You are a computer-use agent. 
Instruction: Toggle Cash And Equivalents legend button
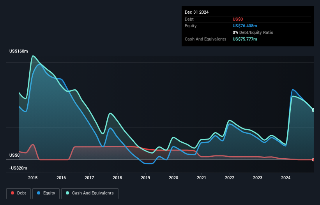[90, 193]
